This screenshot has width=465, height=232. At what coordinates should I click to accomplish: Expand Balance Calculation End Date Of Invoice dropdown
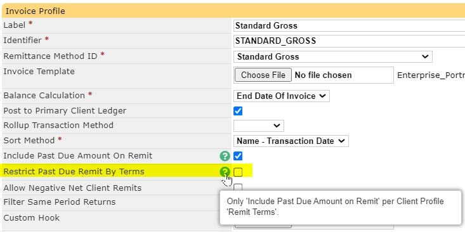tap(282, 96)
